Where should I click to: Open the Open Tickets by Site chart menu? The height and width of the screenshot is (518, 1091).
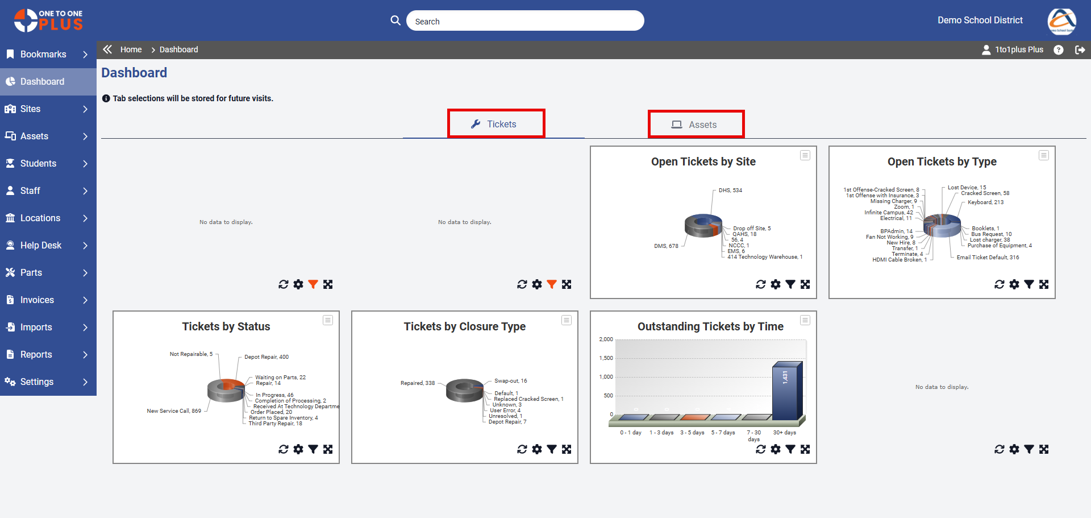pos(805,155)
